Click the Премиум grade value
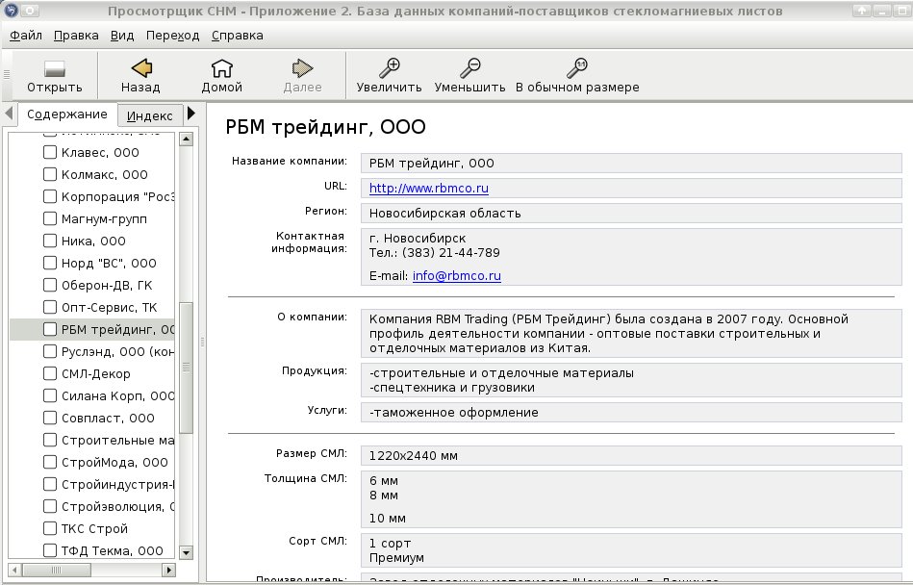Image resolution: width=913 pixels, height=585 pixels. point(396,558)
